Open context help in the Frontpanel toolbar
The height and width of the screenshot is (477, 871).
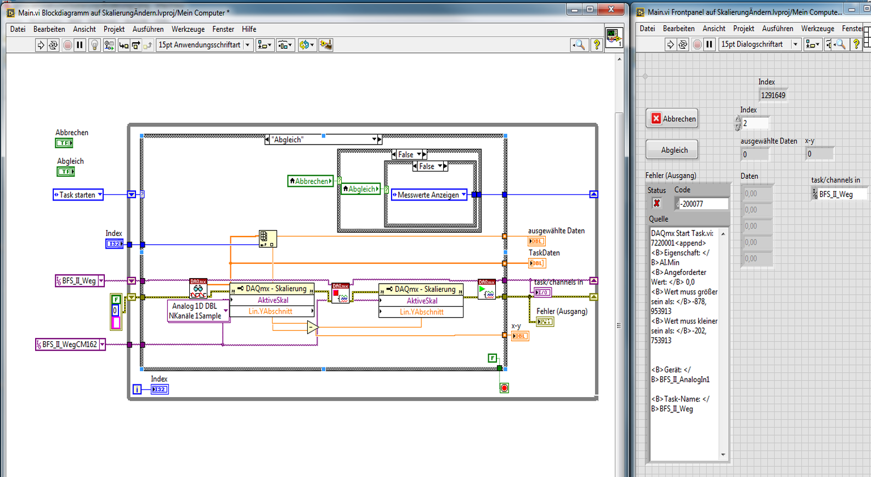[856, 44]
